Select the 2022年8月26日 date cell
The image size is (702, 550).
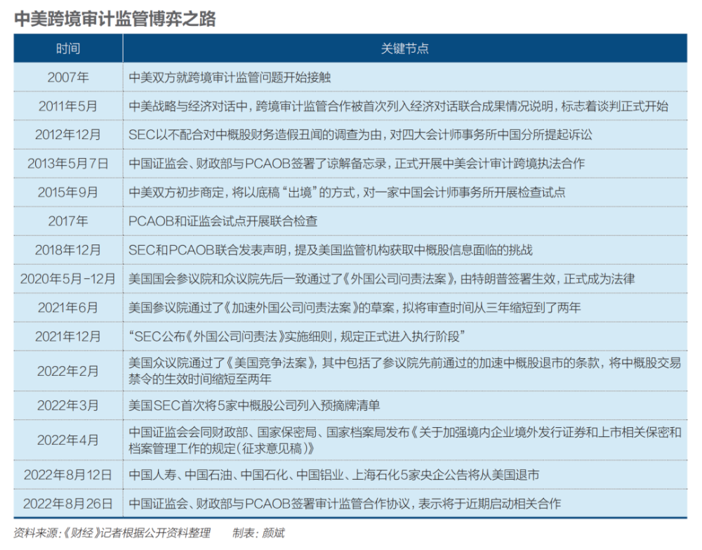[x=68, y=504]
